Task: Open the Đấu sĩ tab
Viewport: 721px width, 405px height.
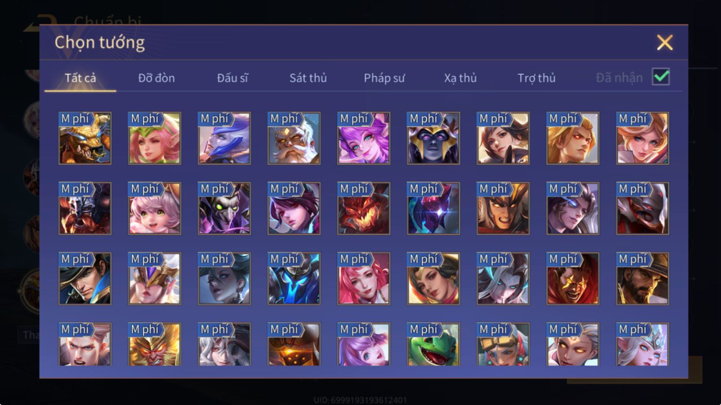Action: pos(232,78)
